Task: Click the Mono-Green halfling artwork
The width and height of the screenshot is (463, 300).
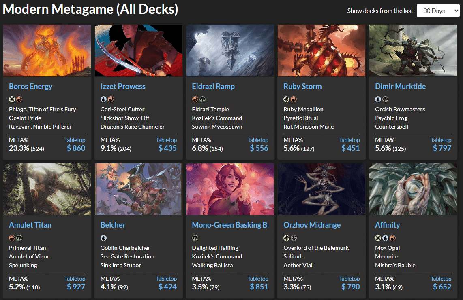Action: click(230, 189)
